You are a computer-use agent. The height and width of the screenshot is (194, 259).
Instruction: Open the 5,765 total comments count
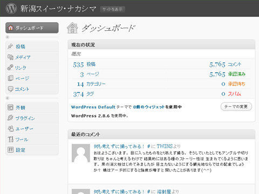[x=217, y=65]
